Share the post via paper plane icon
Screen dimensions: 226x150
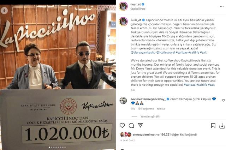[140, 125]
